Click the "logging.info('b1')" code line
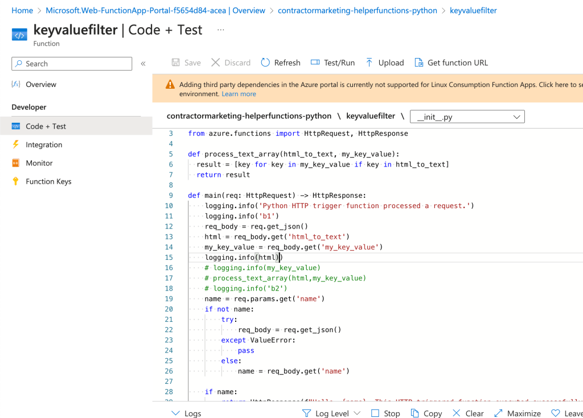 pyautogui.click(x=241, y=216)
